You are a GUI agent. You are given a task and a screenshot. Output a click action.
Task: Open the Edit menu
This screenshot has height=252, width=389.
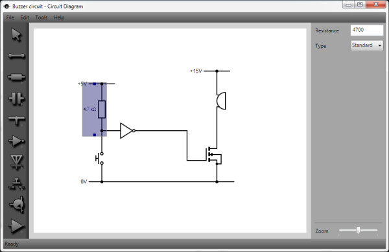coord(25,17)
